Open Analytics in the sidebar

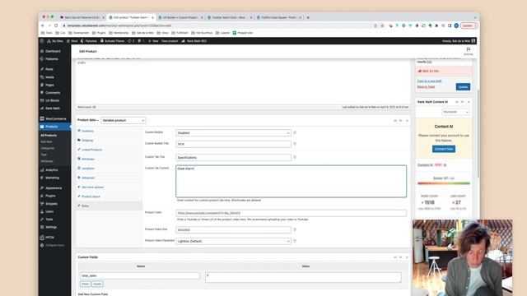[x=51, y=170]
